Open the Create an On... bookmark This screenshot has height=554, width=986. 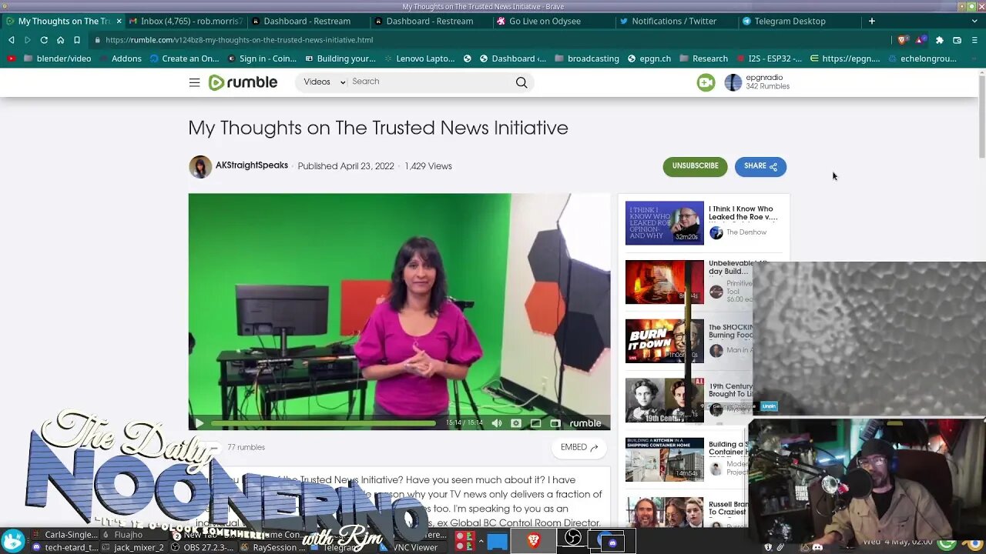point(185,58)
